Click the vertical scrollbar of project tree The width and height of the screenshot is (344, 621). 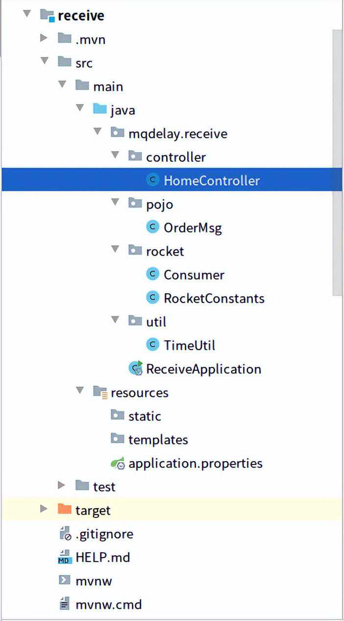coord(338,162)
